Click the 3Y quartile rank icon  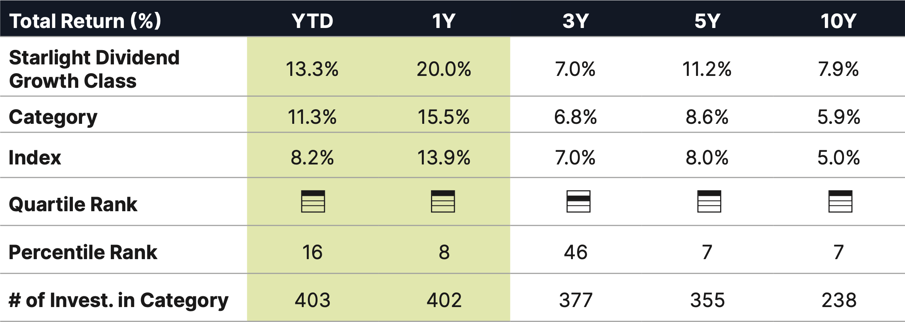pos(578,201)
